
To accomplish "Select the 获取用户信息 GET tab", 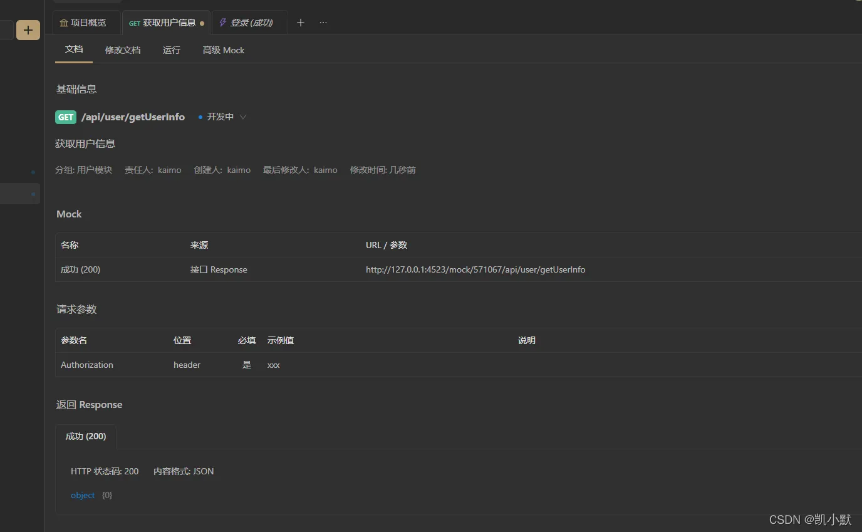I will pos(166,23).
